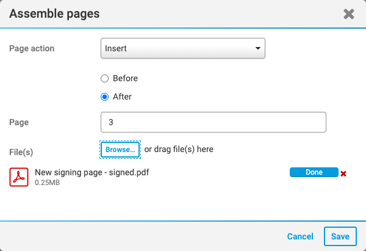Save the page assembly

pyautogui.click(x=340, y=236)
